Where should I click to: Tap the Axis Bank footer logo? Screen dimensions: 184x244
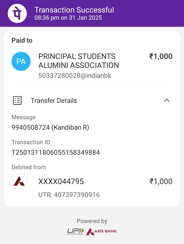[x=101, y=231]
